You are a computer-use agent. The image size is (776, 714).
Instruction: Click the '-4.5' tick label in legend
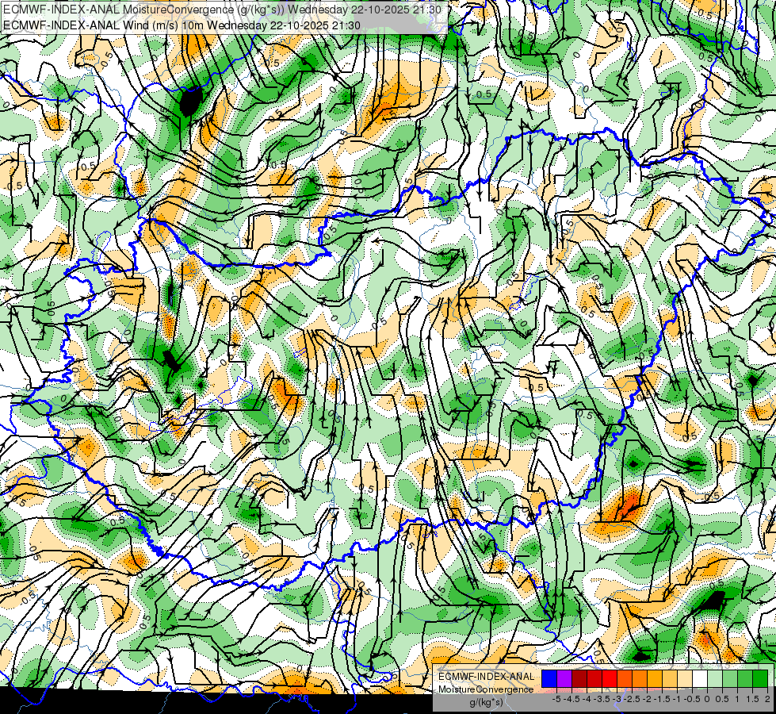571,699
